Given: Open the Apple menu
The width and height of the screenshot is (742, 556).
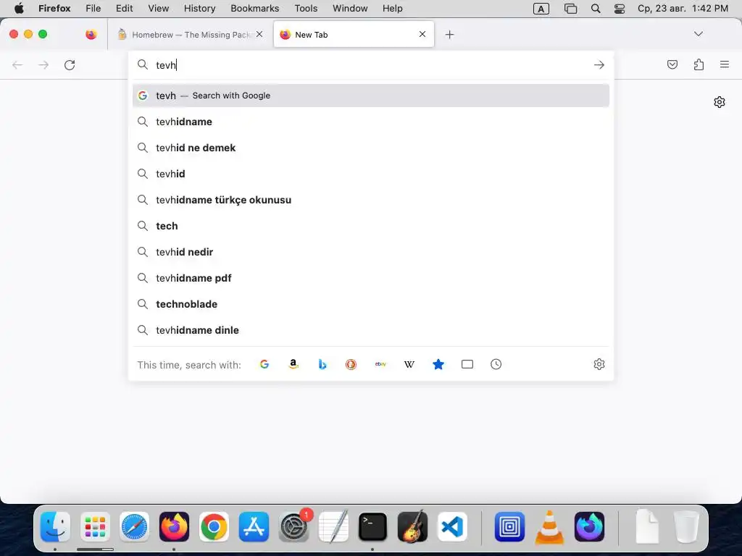Looking at the screenshot, I should pos(19,9).
